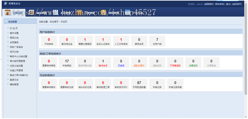
Task: Click the 需要审核商品 stat card
Action: 49,63
